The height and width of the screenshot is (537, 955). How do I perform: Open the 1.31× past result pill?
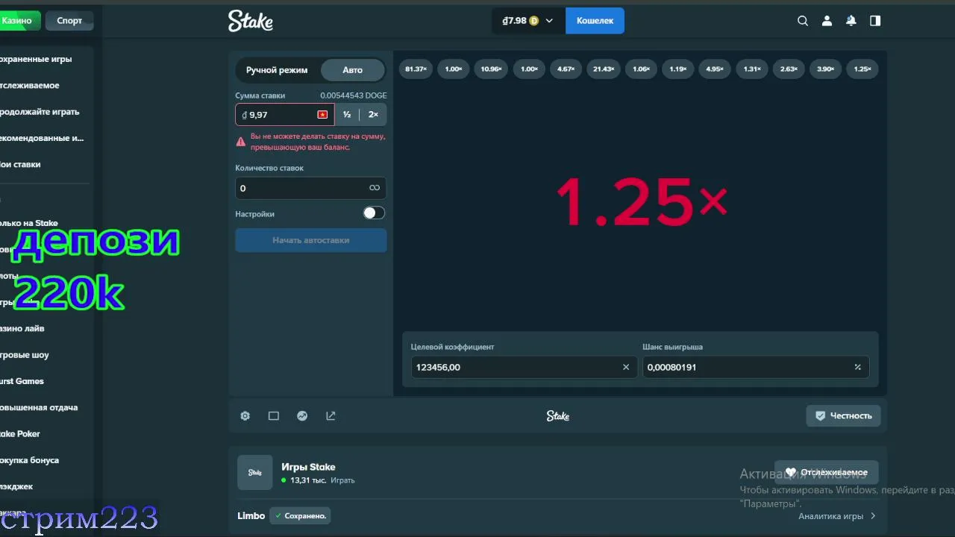click(752, 69)
